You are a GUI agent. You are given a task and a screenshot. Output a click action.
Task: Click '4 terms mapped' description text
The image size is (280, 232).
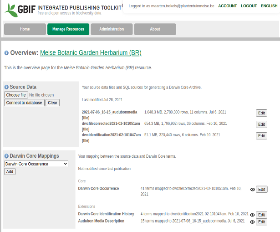[194, 214]
